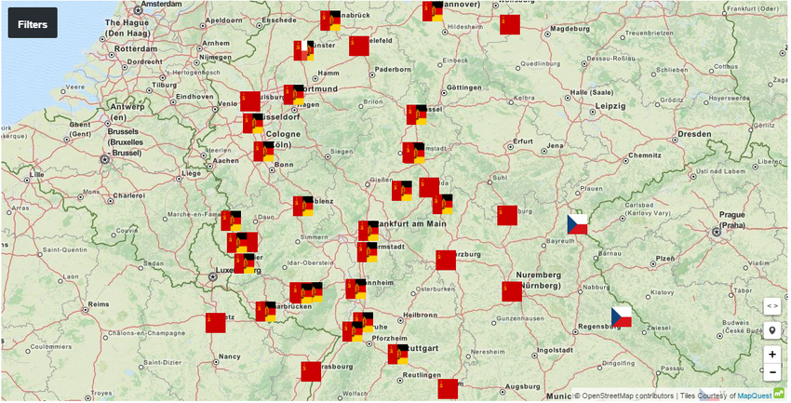Click the Göttingen city label

click(x=464, y=87)
